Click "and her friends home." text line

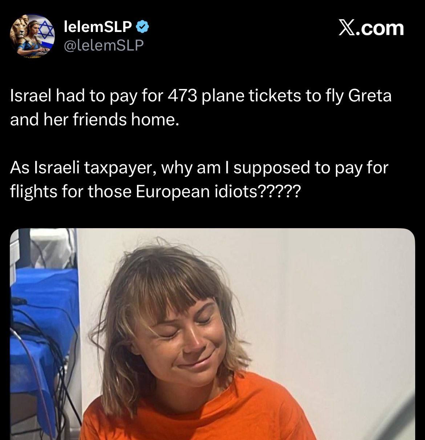(95, 120)
